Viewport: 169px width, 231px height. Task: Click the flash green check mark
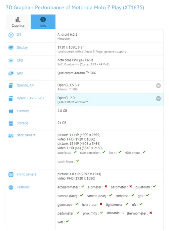click(x=120, y=152)
